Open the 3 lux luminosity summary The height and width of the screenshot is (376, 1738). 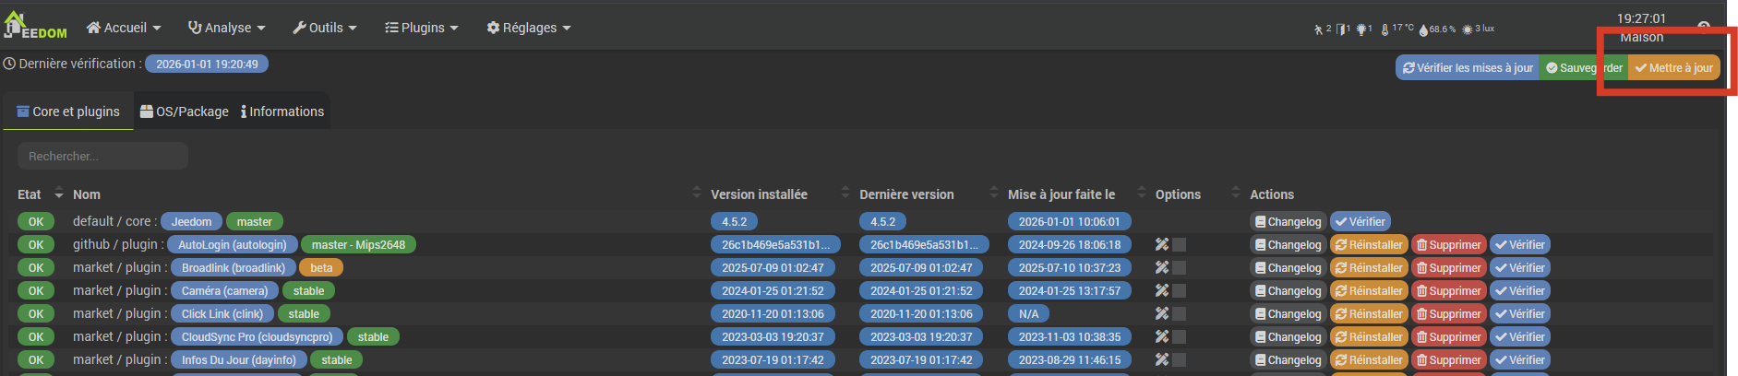pos(1478,29)
